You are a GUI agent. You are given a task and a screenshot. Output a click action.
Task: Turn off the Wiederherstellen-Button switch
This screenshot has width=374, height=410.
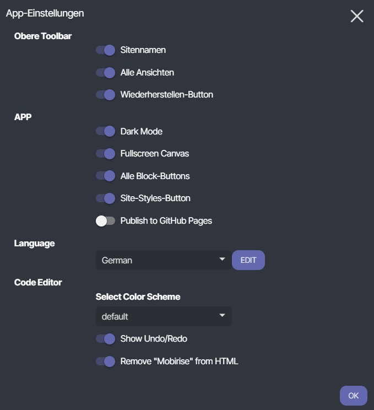tap(105, 95)
